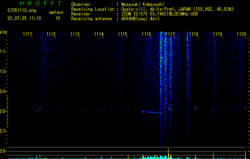
Task: Click the 1117 time marker
Action: click(x=170, y=34)
